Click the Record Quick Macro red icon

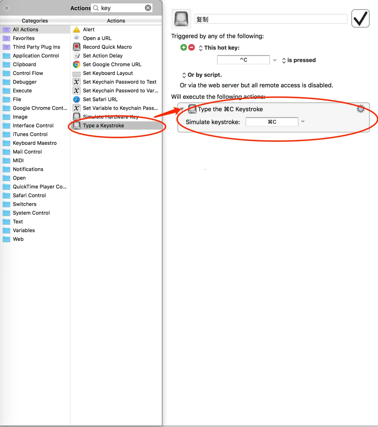pyautogui.click(x=77, y=47)
